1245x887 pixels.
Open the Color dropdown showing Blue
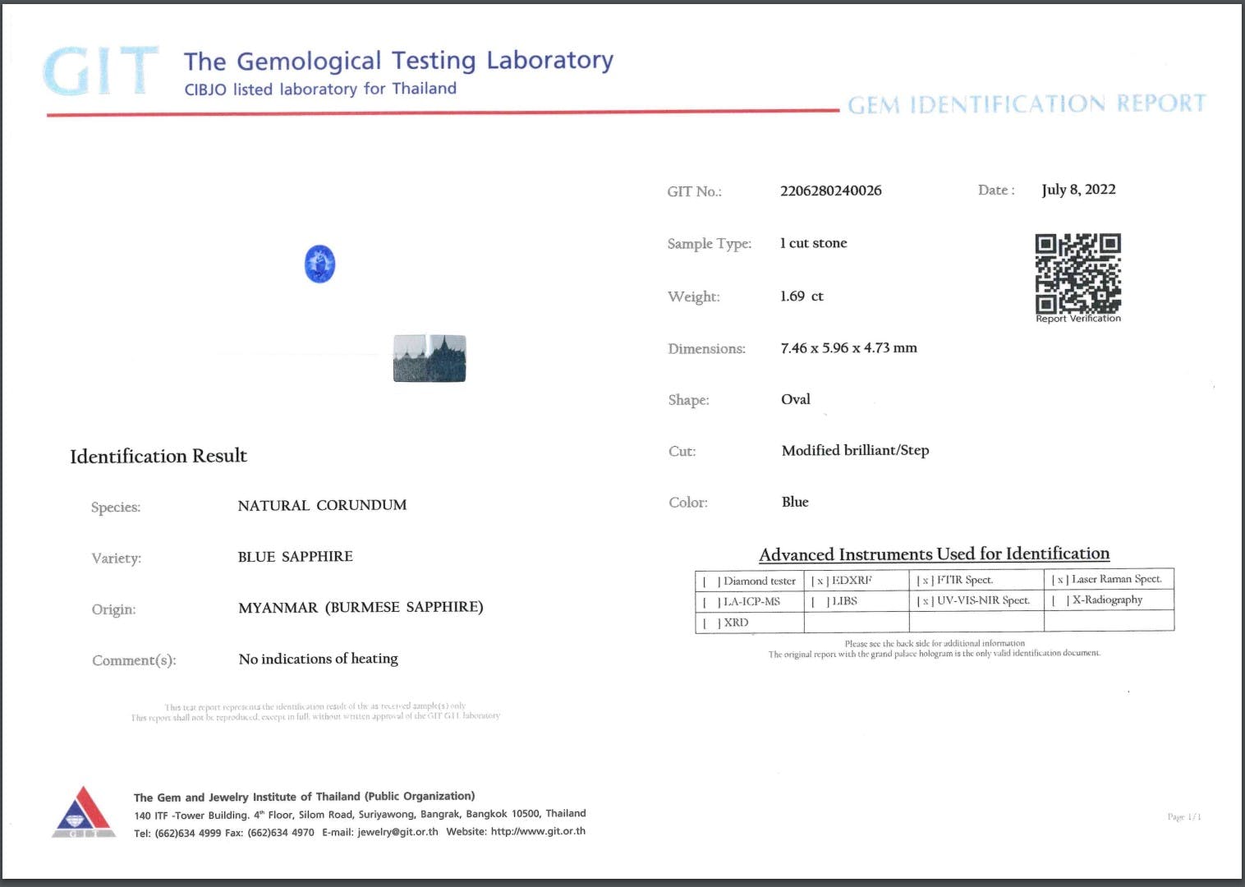click(794, 502)
